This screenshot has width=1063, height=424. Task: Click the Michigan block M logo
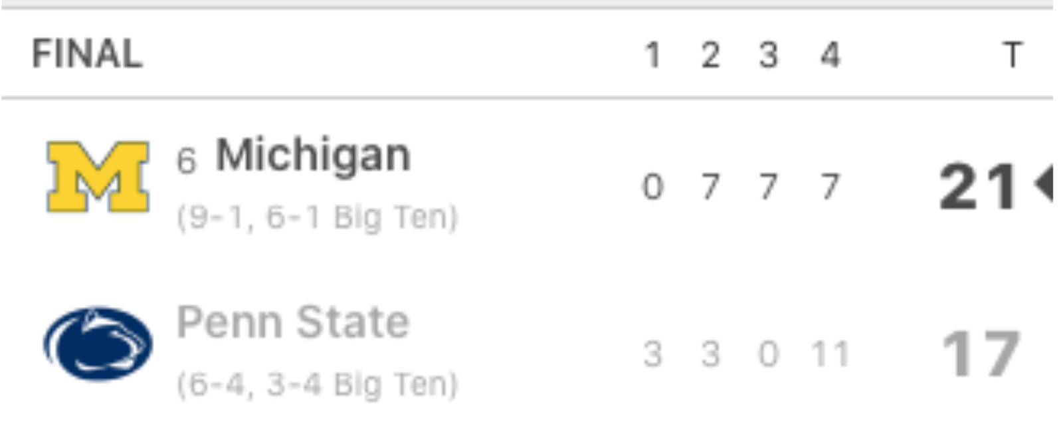pos(98,177)
